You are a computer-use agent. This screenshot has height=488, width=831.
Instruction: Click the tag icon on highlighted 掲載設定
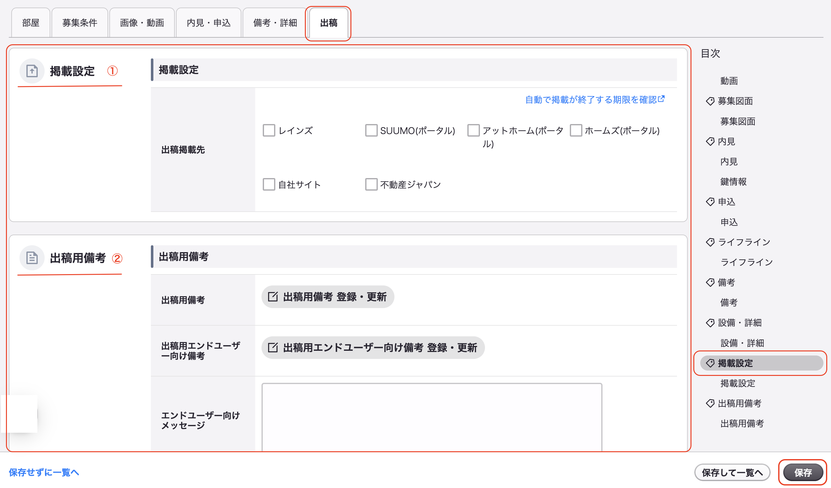(710, 363)
